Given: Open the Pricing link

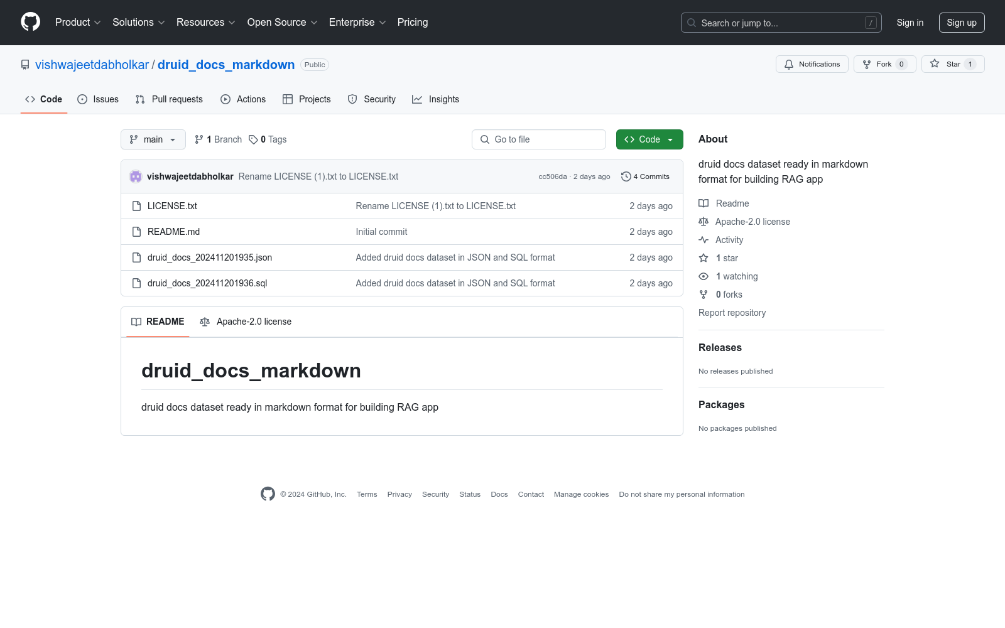Looking at the screenshot, I should pyautogui.click(x=413, y=22).
